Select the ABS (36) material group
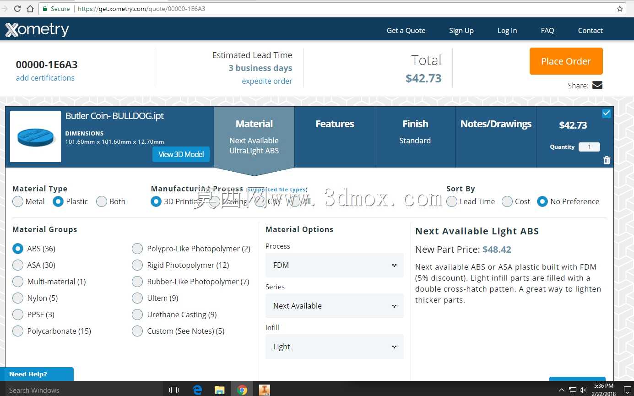This screenshot has height=396, width=634. point(18,249)
